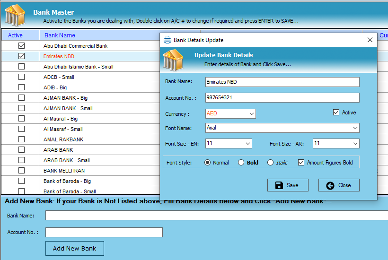Check the ARAB BANK - Small checkbox
Viewport: 388px width, 260px height.
click(21, 160)
